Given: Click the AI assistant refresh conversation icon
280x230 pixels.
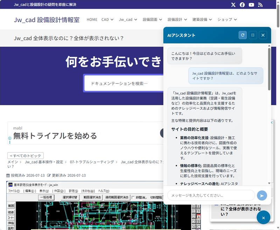Looking at the screenshot, I should (x=243, y=35).
